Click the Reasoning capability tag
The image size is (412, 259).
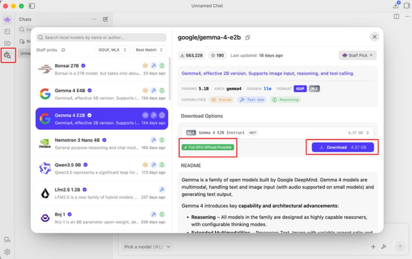click(x=285, y=100)
